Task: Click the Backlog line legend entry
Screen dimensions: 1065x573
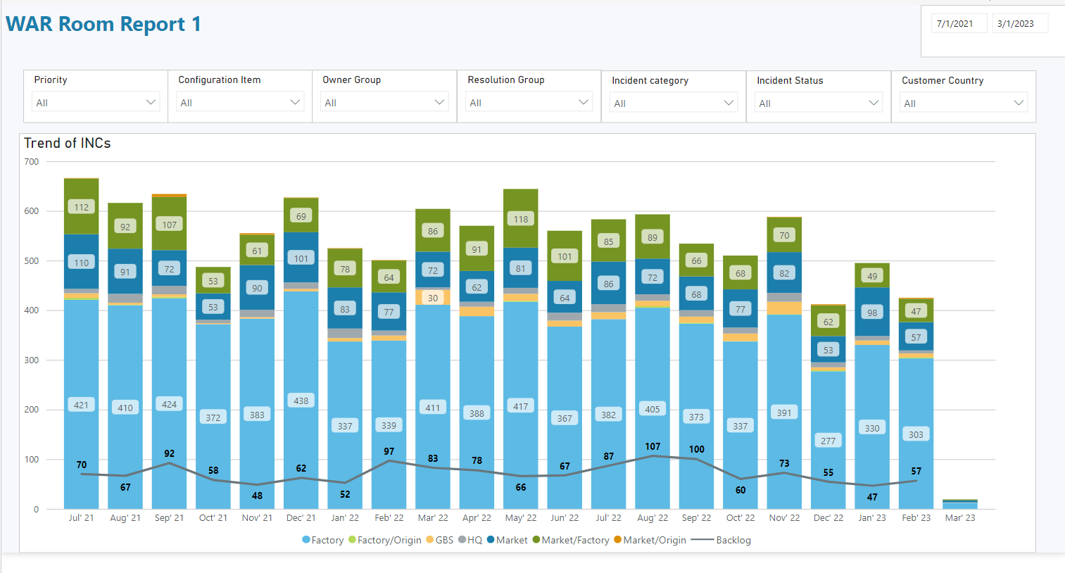Action: click(x=721, y=540)
